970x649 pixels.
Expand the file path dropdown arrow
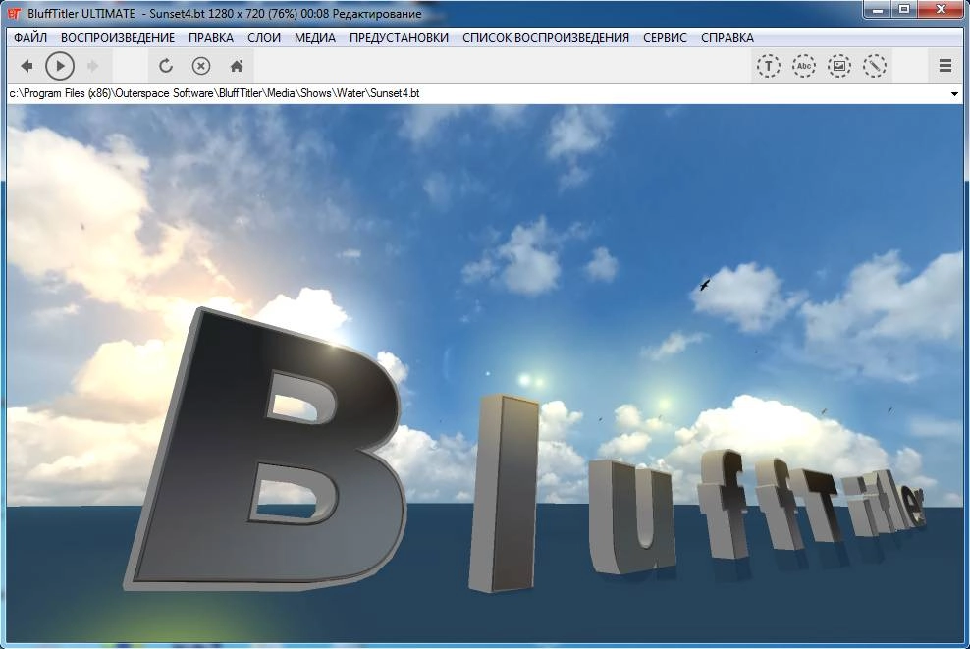954,94
